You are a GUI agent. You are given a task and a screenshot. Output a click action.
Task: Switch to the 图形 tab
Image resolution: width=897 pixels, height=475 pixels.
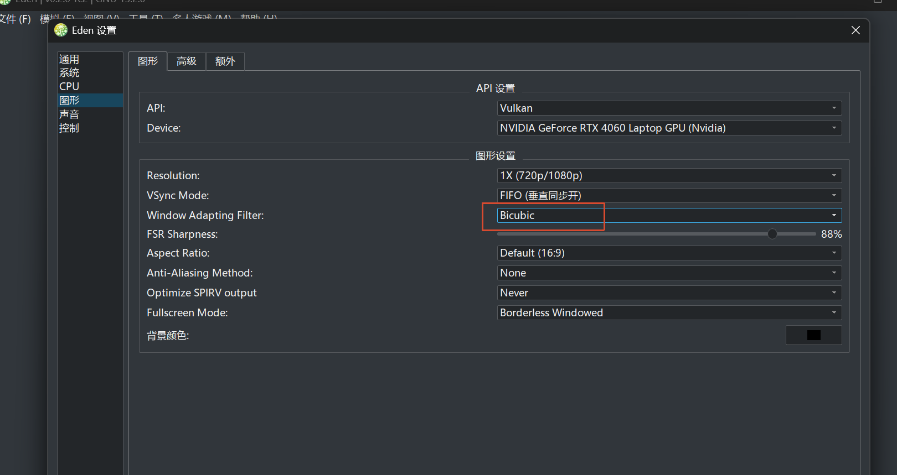[x=148, y=61]
